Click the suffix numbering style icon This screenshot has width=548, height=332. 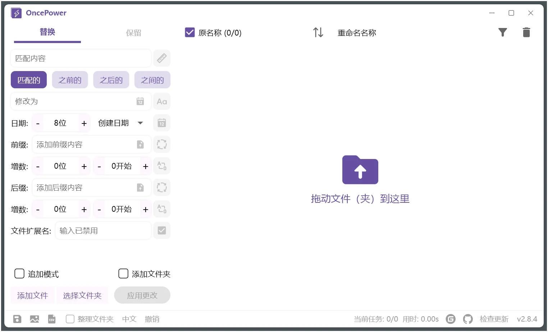click(x=162, y=209)
